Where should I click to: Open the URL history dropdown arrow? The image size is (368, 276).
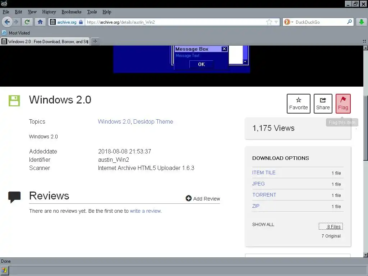coord(276,22)
